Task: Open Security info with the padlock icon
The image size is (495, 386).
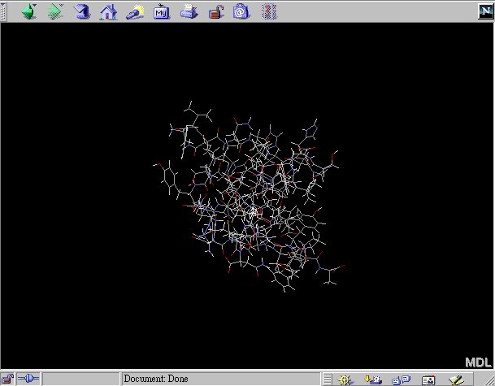Action: click(216, 12)
